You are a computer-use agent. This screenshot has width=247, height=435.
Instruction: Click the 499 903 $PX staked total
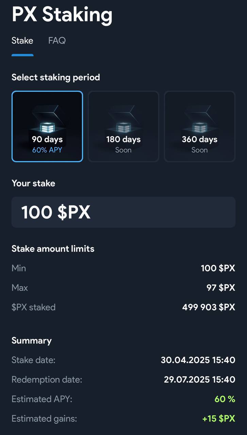pyautogui.click(x=209, y=308)
